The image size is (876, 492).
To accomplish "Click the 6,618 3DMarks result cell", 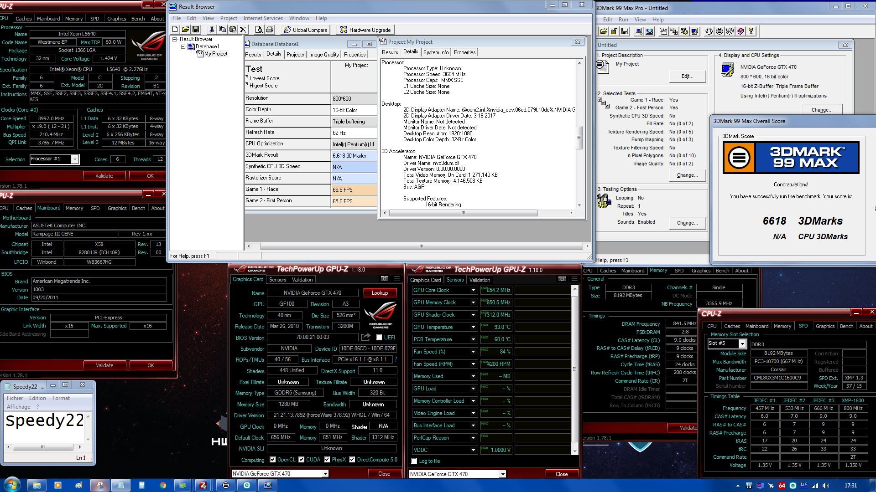I will [x=354, y=156].
